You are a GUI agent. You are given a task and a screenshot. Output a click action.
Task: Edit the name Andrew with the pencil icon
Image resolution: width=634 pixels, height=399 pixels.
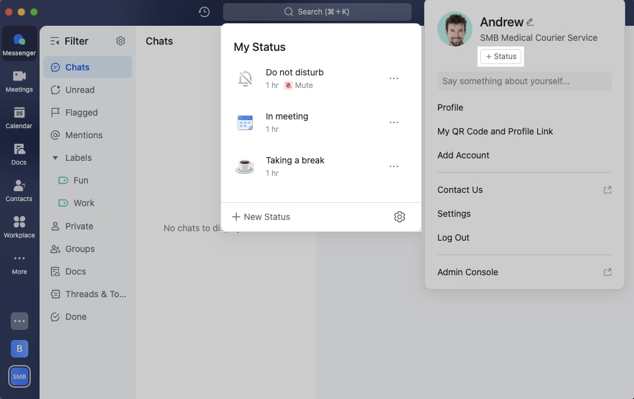pos(530,21)
